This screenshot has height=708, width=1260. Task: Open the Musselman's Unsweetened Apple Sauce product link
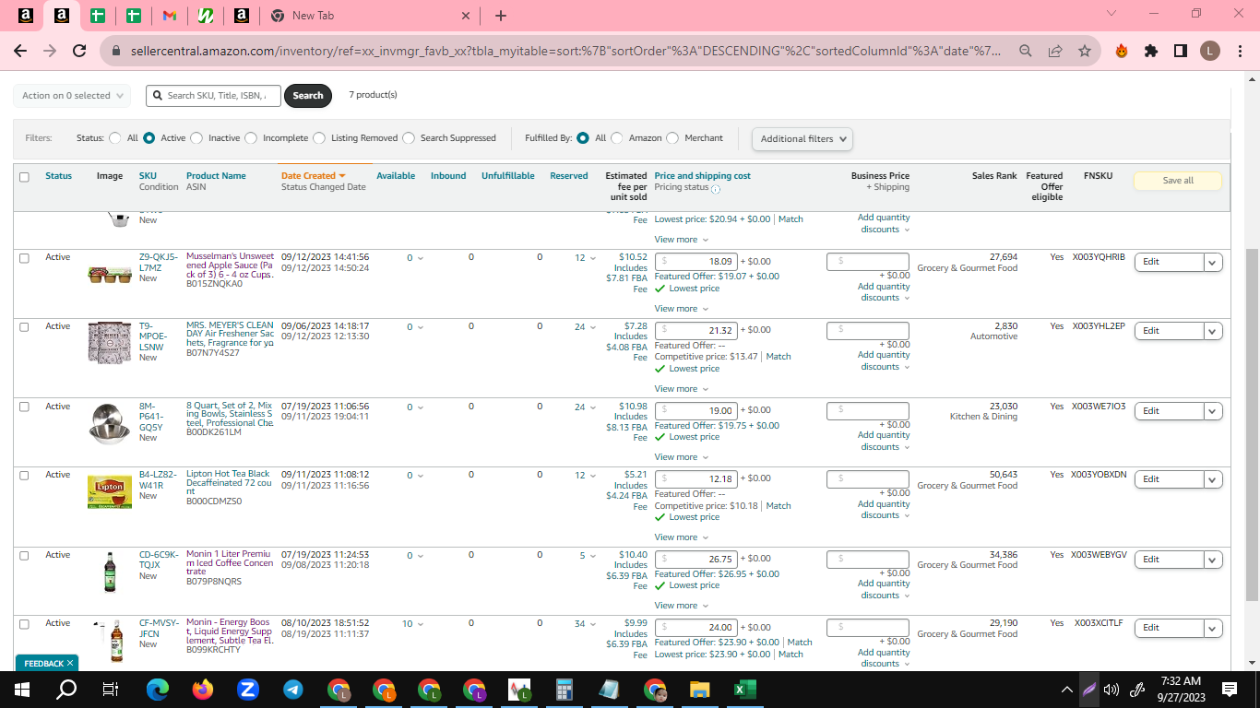tap(230, 266)
